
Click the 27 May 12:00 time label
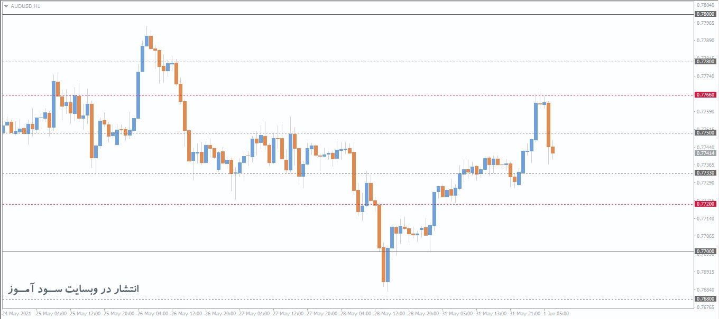coord(288,313)
